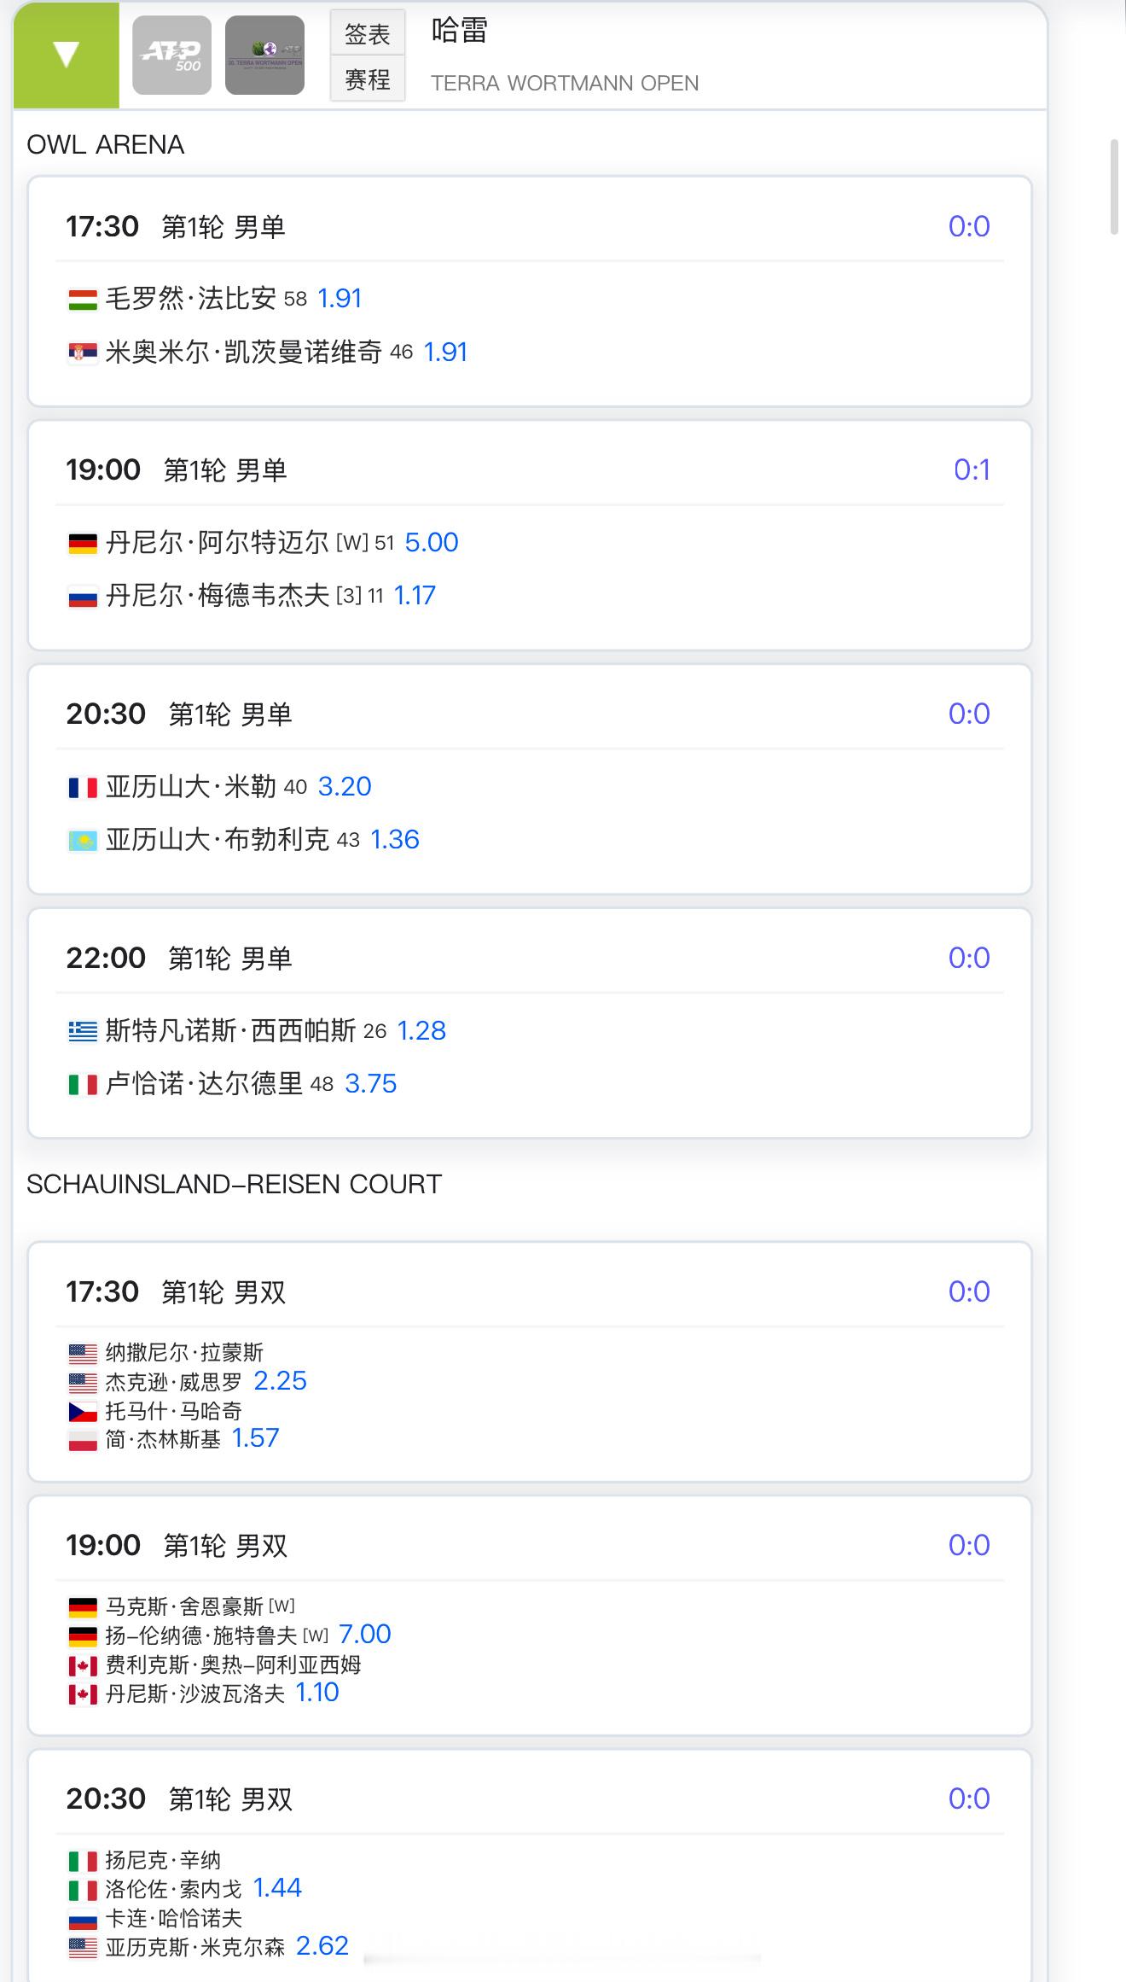The image size is (1126, 1982).
Task: Open the Terra Wortmann Open tournament logo
Action: point(264,55)
